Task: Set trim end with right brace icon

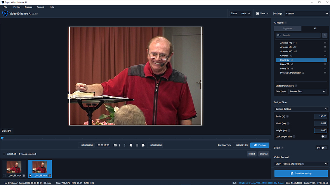Action: 125,145
